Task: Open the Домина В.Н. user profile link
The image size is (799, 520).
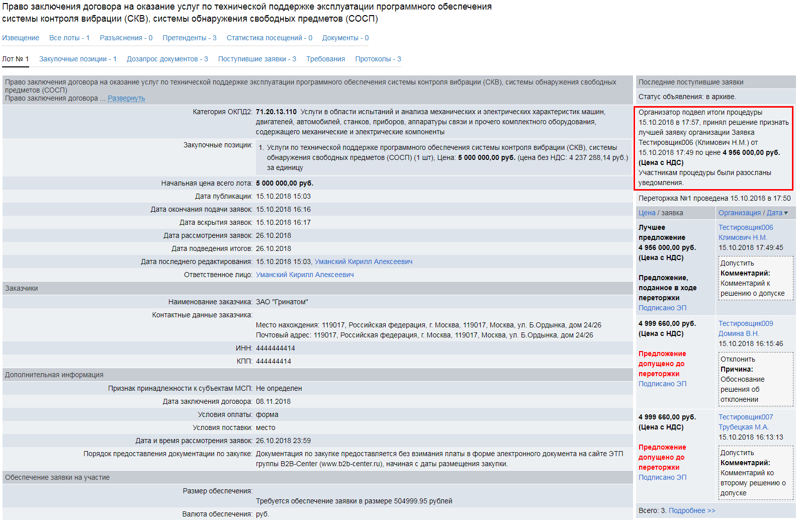Action: tap(738, 333)
